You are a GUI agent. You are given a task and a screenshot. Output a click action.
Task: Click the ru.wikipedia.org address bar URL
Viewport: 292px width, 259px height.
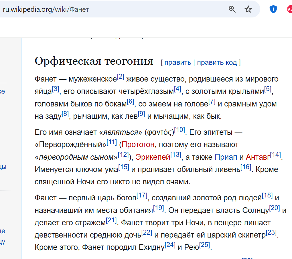coord(46,9)
